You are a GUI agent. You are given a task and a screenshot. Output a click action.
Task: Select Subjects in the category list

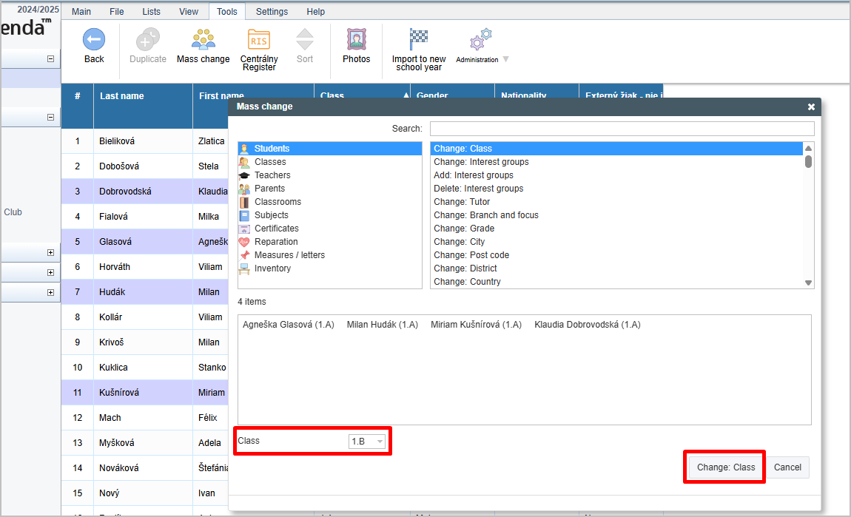click(x=329, y=214)
